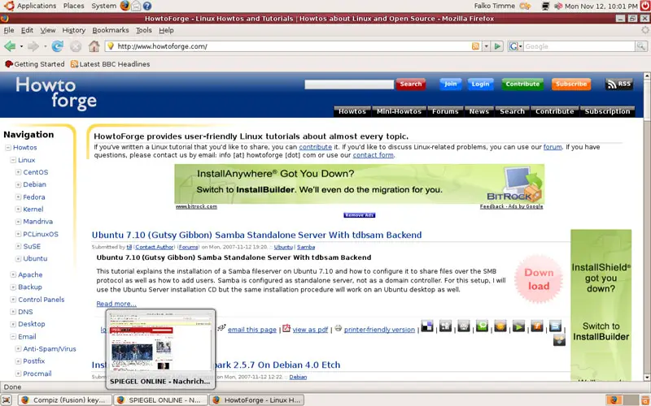Click the SPIEGEL ONLINE window preview thumbnail
Image resolution: width=651 pixels, height=406 pixels.
pyautogui.click(x=160, y=349)
